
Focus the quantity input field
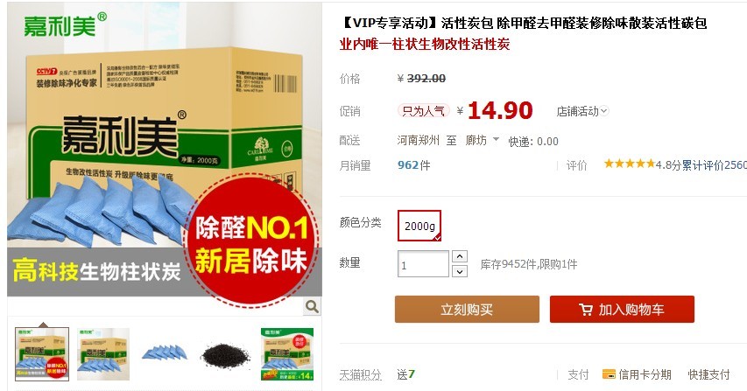pos(423,264)
